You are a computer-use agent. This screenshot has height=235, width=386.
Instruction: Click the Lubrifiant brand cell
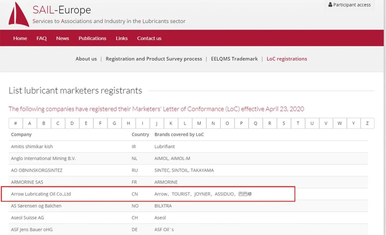(x=164, y=147)
